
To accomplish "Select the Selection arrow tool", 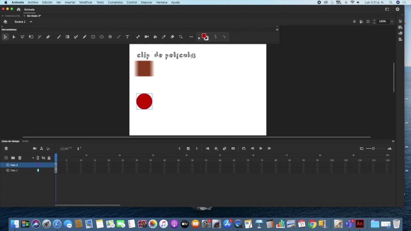I will pos(5,37).
